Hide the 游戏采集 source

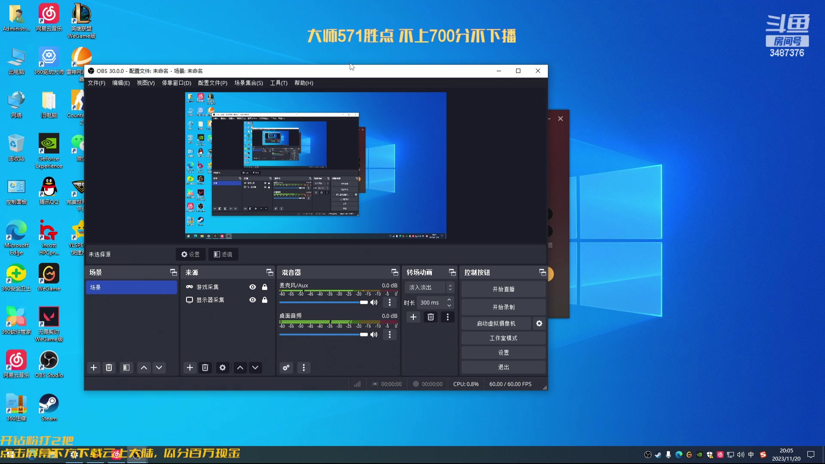point(253,287)
